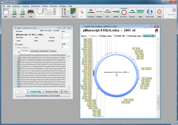Click the home icon in the Graphic Map window
Viewport: 178px width, 125px height.
157,31
